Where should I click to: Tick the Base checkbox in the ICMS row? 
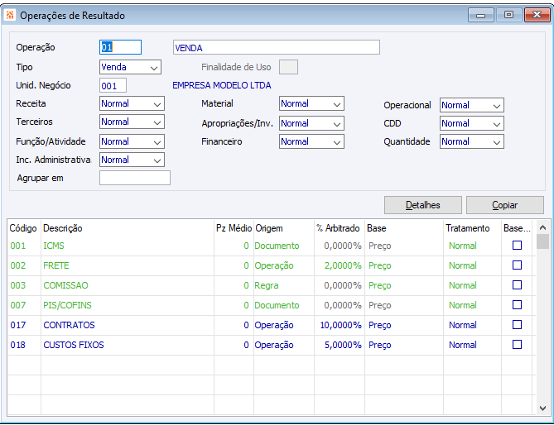pos(518,246)
